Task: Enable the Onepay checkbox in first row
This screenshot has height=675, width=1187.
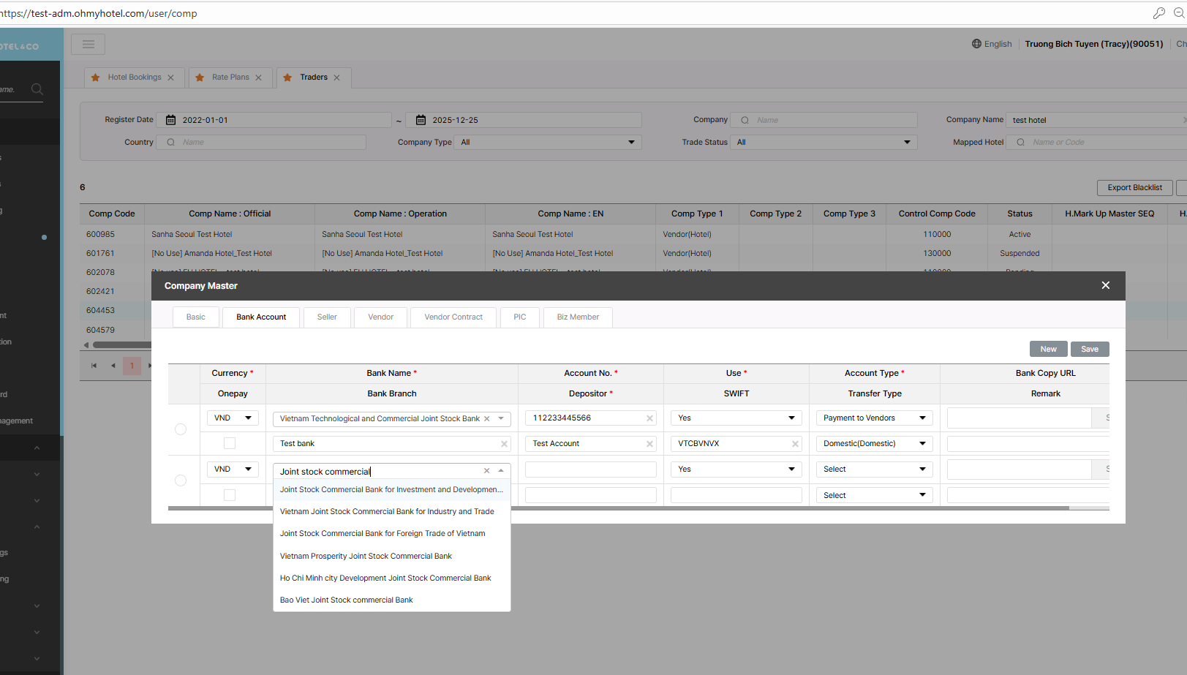Action: click(230, 443)
